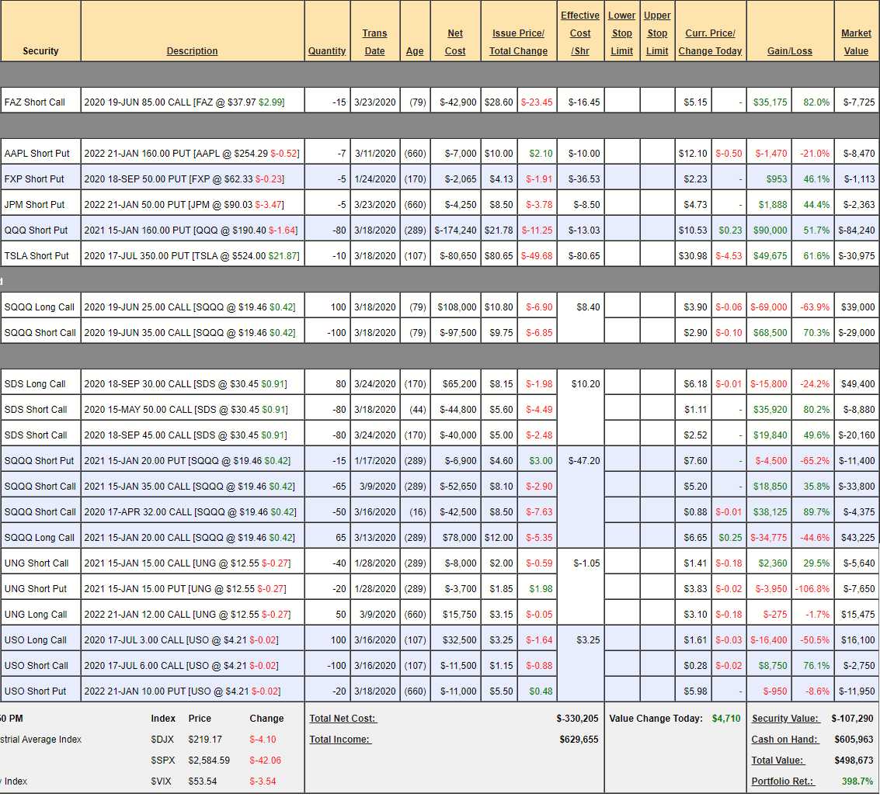Open the Security Value link
The height and width of the screenshot is (797, 880).
[785, 719]
